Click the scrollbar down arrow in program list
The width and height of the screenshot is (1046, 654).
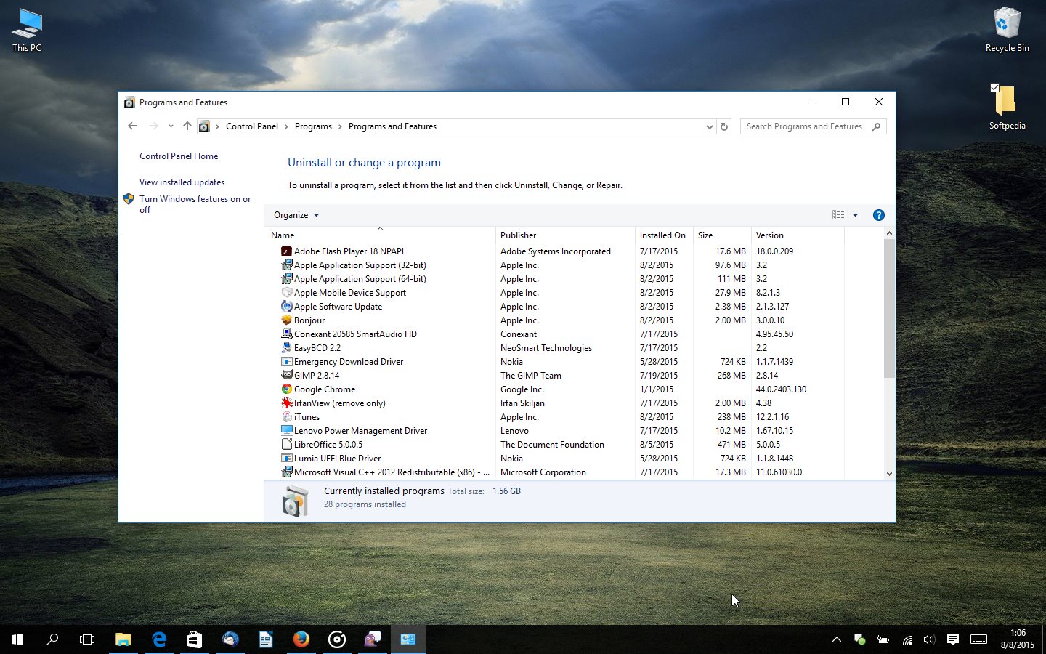pos(889,473)
